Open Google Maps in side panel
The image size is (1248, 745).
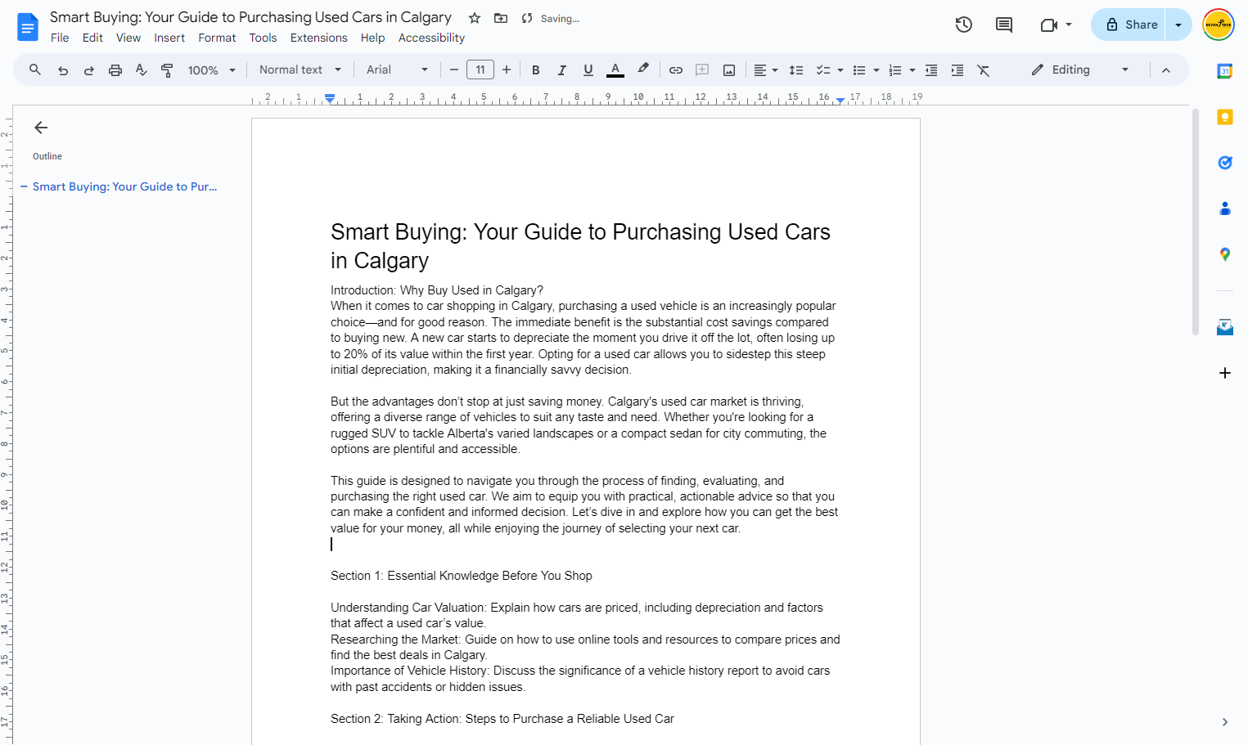[x=1225, y=254]
